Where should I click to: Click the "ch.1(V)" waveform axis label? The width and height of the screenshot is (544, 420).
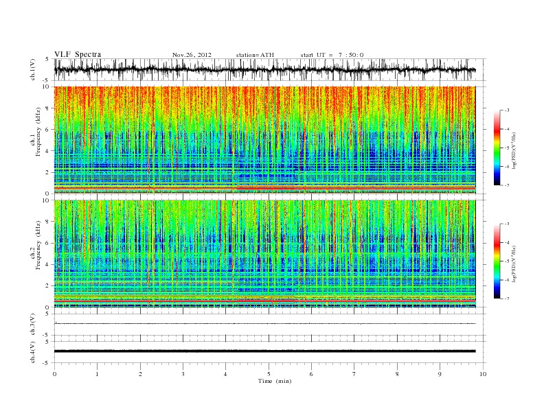tap(32, 69)
